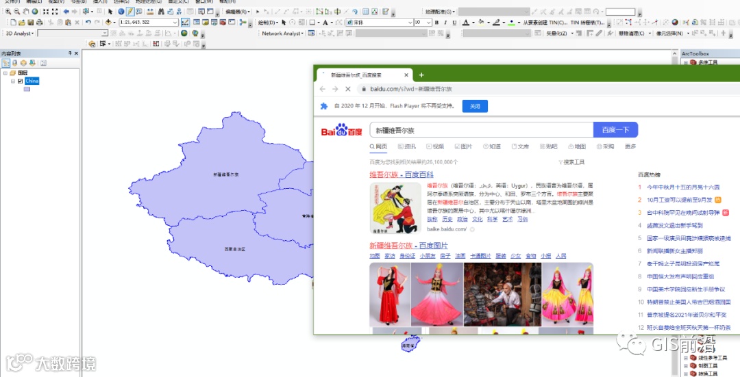Click the font color A swatch button
The width and height of the screenshot is (740, 377).
click(x=466, y=22)
